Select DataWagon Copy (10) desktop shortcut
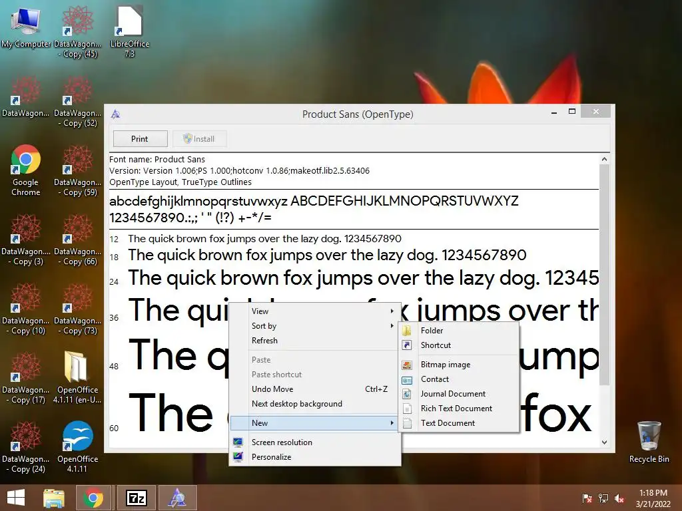682x511 pixels. [x=26, y=309]
